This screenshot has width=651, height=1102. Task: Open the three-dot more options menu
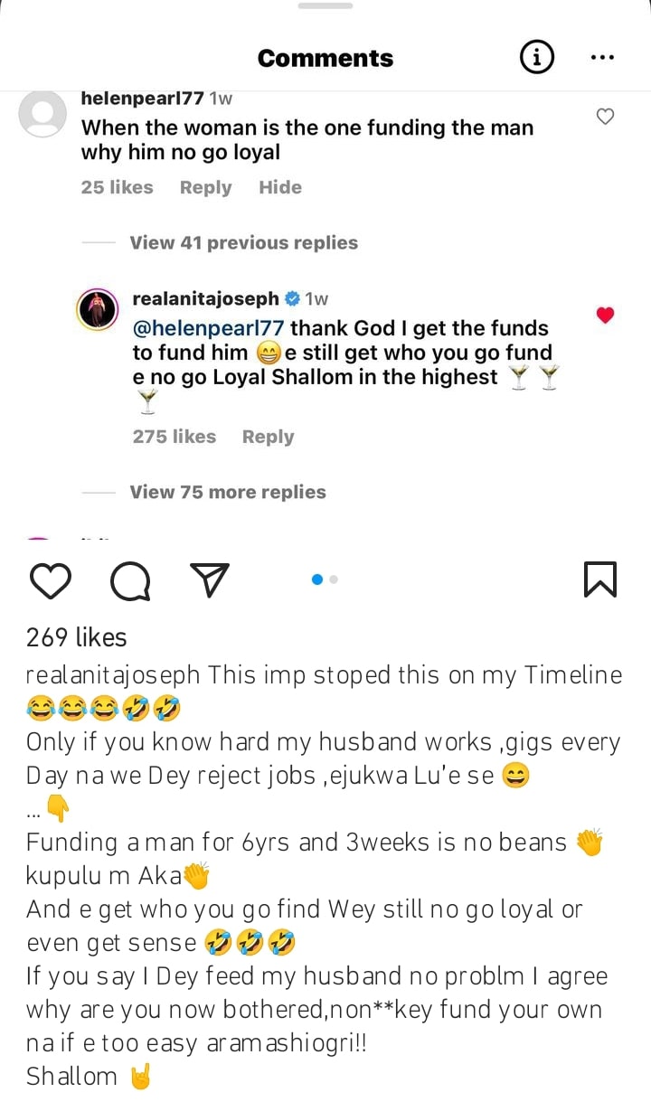coord(602,57)
